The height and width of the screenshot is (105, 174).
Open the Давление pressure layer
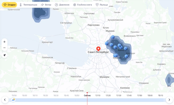coord(62,5)
